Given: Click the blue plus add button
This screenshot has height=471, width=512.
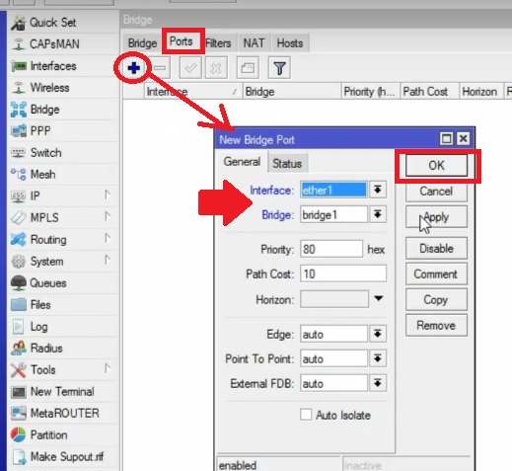Looking at the screenshot, I should 134,68.
